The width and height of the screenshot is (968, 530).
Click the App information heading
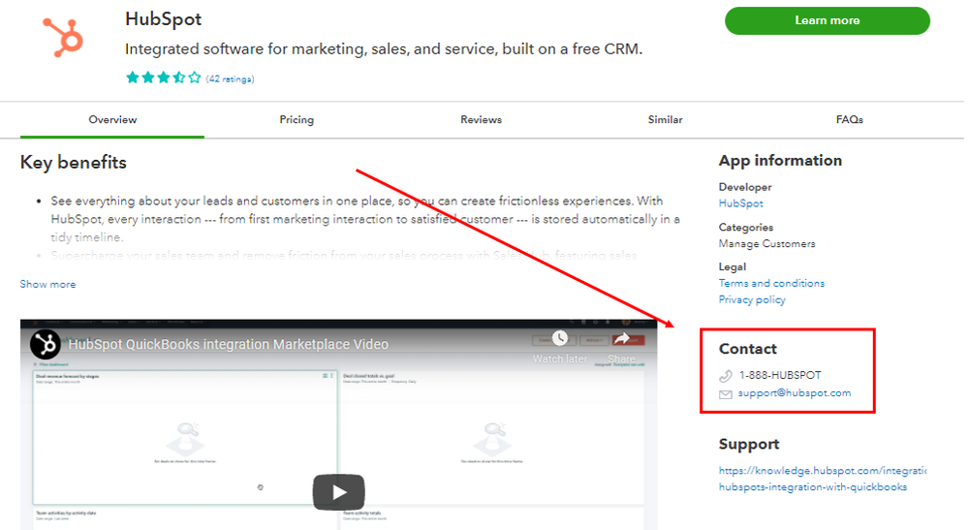coord(780,161)
